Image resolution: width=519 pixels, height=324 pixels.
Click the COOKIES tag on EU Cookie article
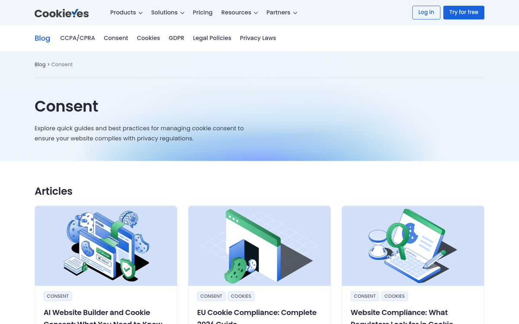point(241,296)
